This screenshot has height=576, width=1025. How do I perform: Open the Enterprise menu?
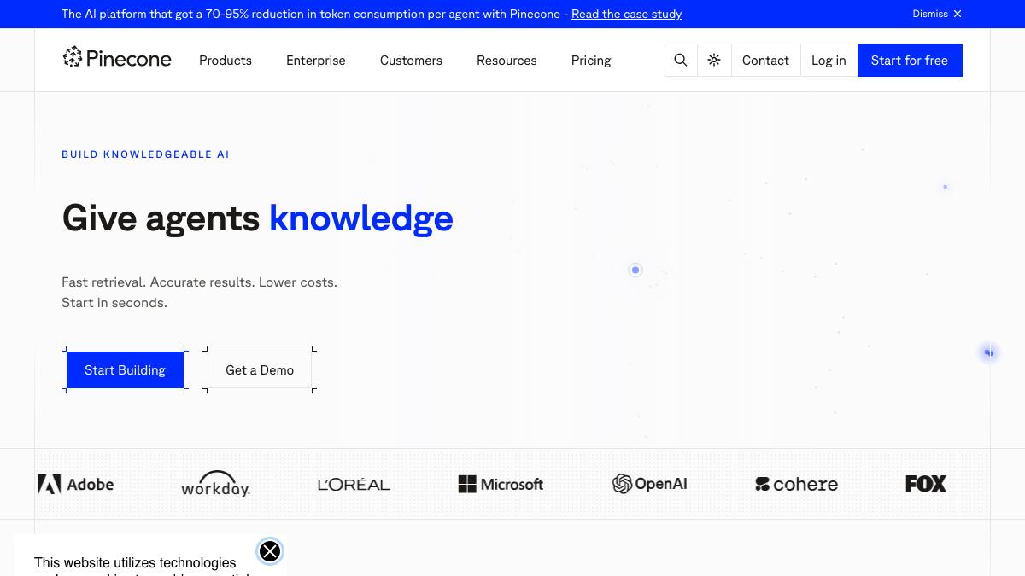(316, 61)
